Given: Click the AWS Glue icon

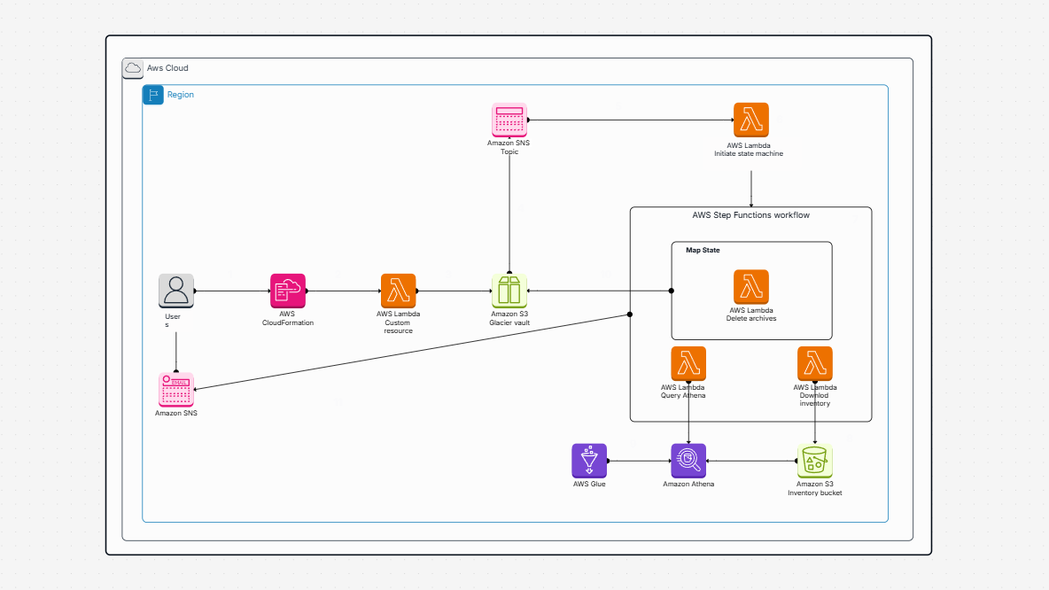Looking at the screenshot, I should pyautogui.click(x=589, y=461).
